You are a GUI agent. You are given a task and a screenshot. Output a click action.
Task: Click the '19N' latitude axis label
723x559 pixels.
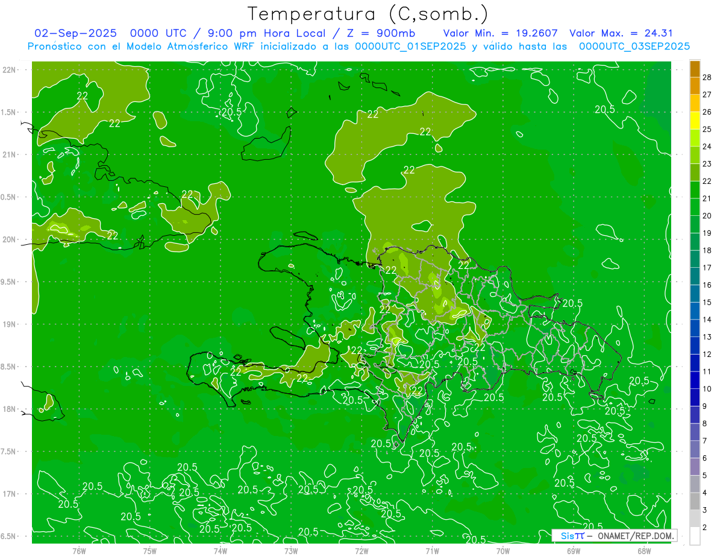point(9,324)
